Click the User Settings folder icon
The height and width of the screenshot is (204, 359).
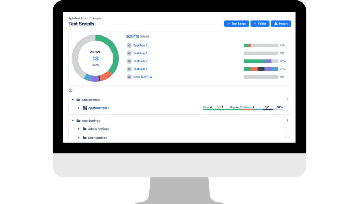[84, 138]
